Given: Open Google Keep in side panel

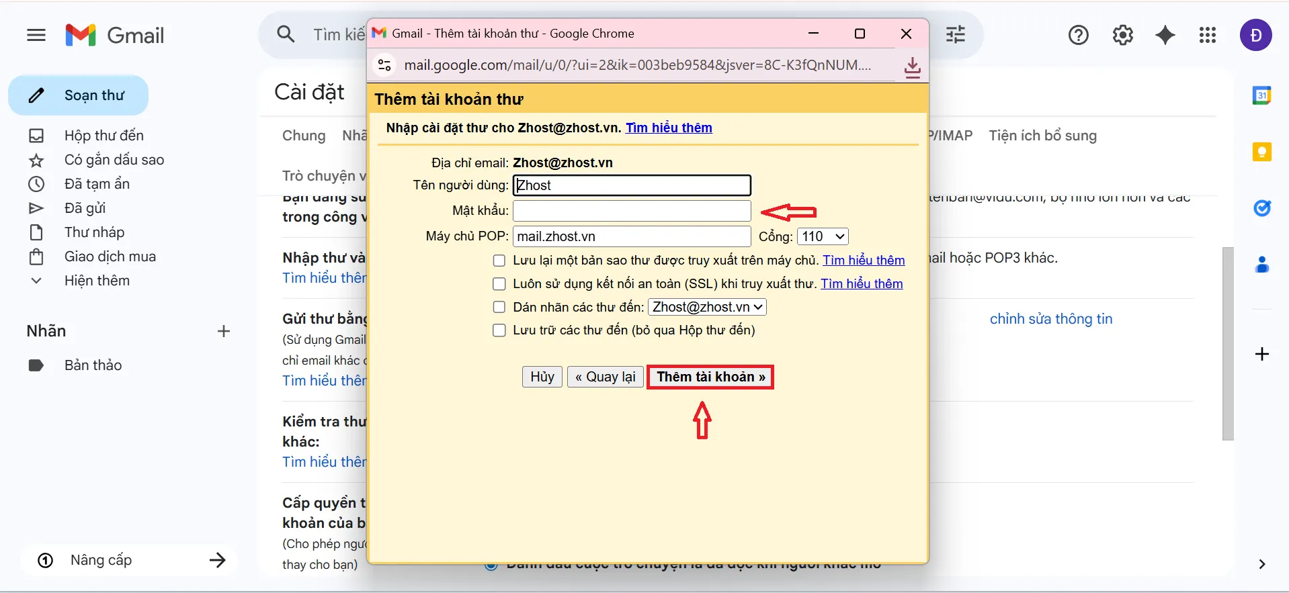Looking at the screenshot, I should (1261, 152).
